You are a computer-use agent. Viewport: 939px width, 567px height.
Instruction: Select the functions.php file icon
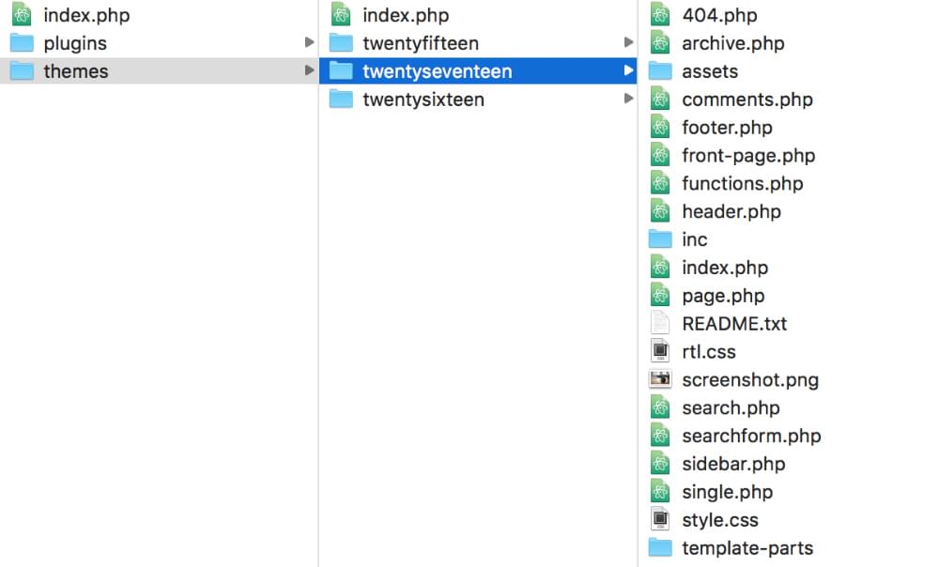click(x=660, y=184)
